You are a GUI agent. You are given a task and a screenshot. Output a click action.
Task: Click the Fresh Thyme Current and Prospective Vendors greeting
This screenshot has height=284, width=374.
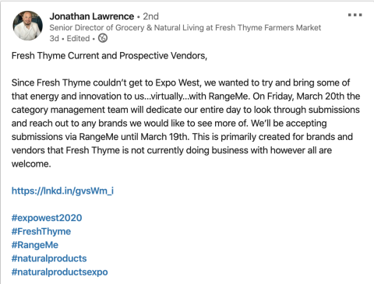tap(109, 56)
